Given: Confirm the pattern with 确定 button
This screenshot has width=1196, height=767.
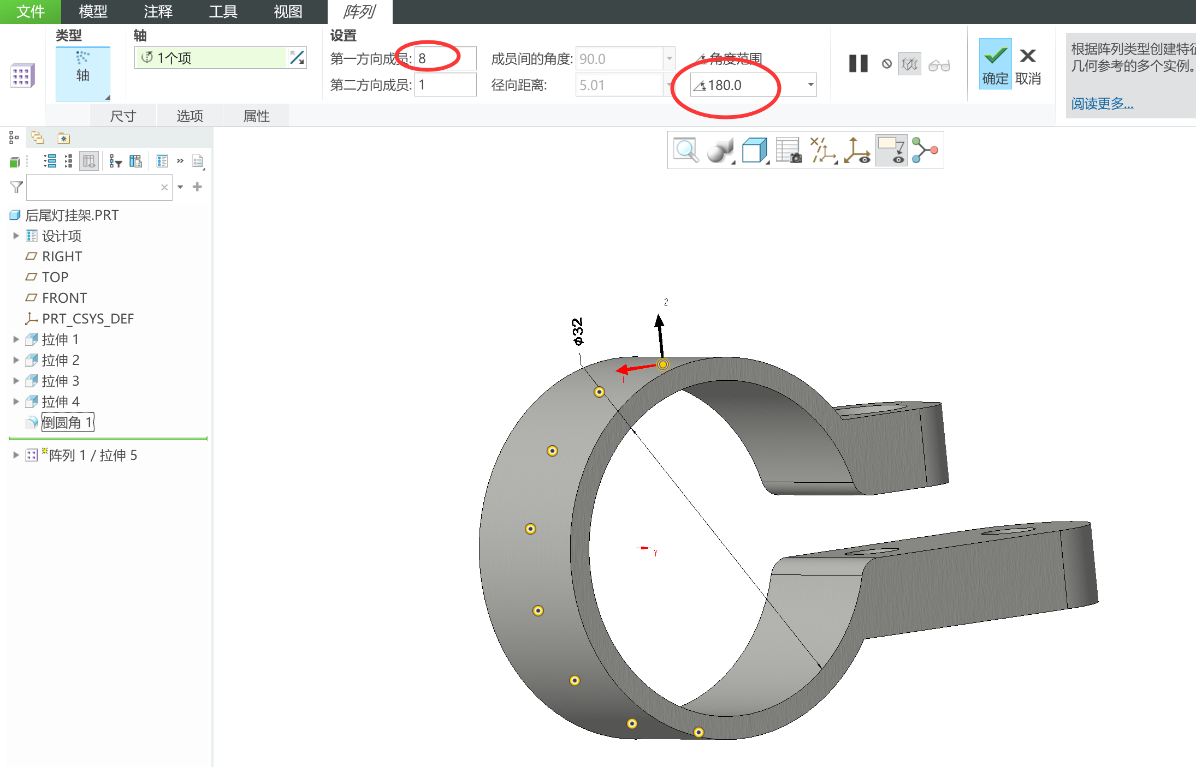Looking at the screenshot, I should (x=995, y=64).
